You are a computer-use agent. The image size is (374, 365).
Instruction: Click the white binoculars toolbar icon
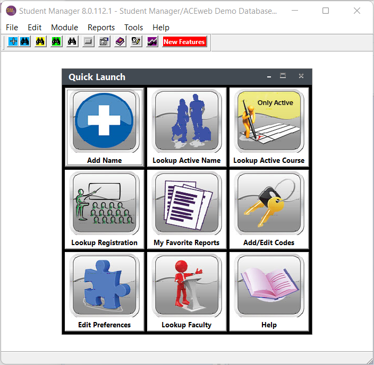[x=72, y=42]
